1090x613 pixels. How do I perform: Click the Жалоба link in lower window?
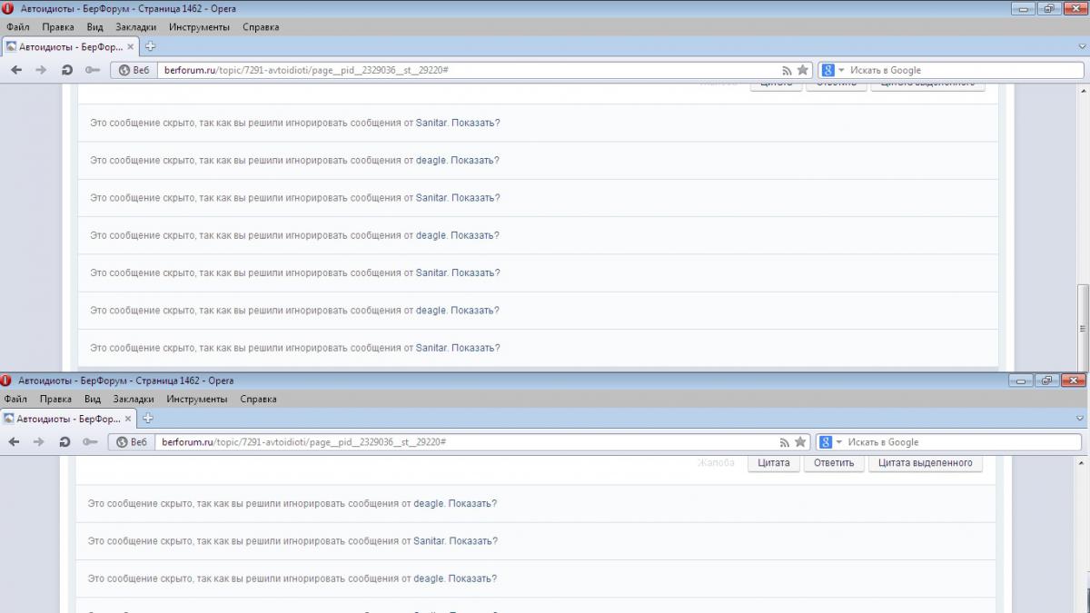pos(716,463)
